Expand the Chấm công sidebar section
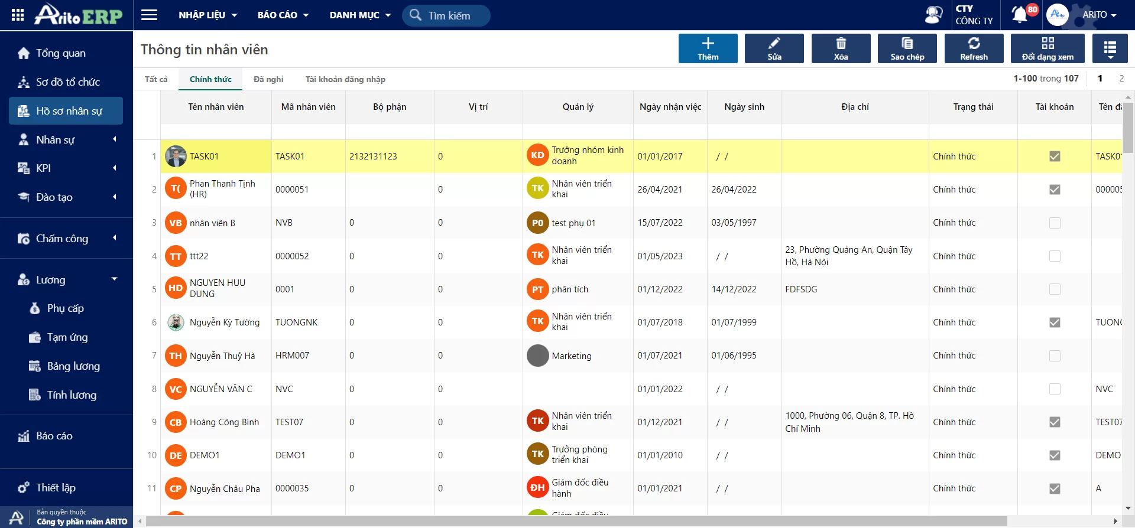Screen dimensions: 1135x528 click(x=66, y=239)
